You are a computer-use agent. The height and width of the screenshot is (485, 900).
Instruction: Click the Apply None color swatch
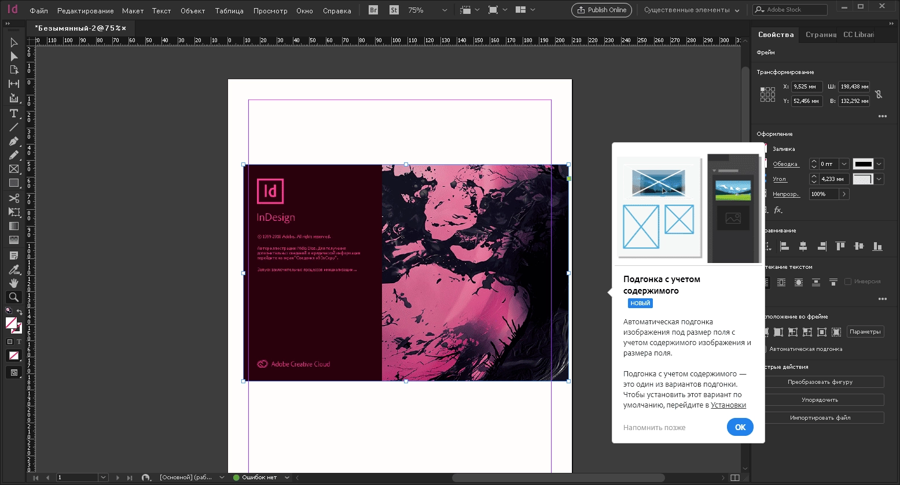coord(14,356)
